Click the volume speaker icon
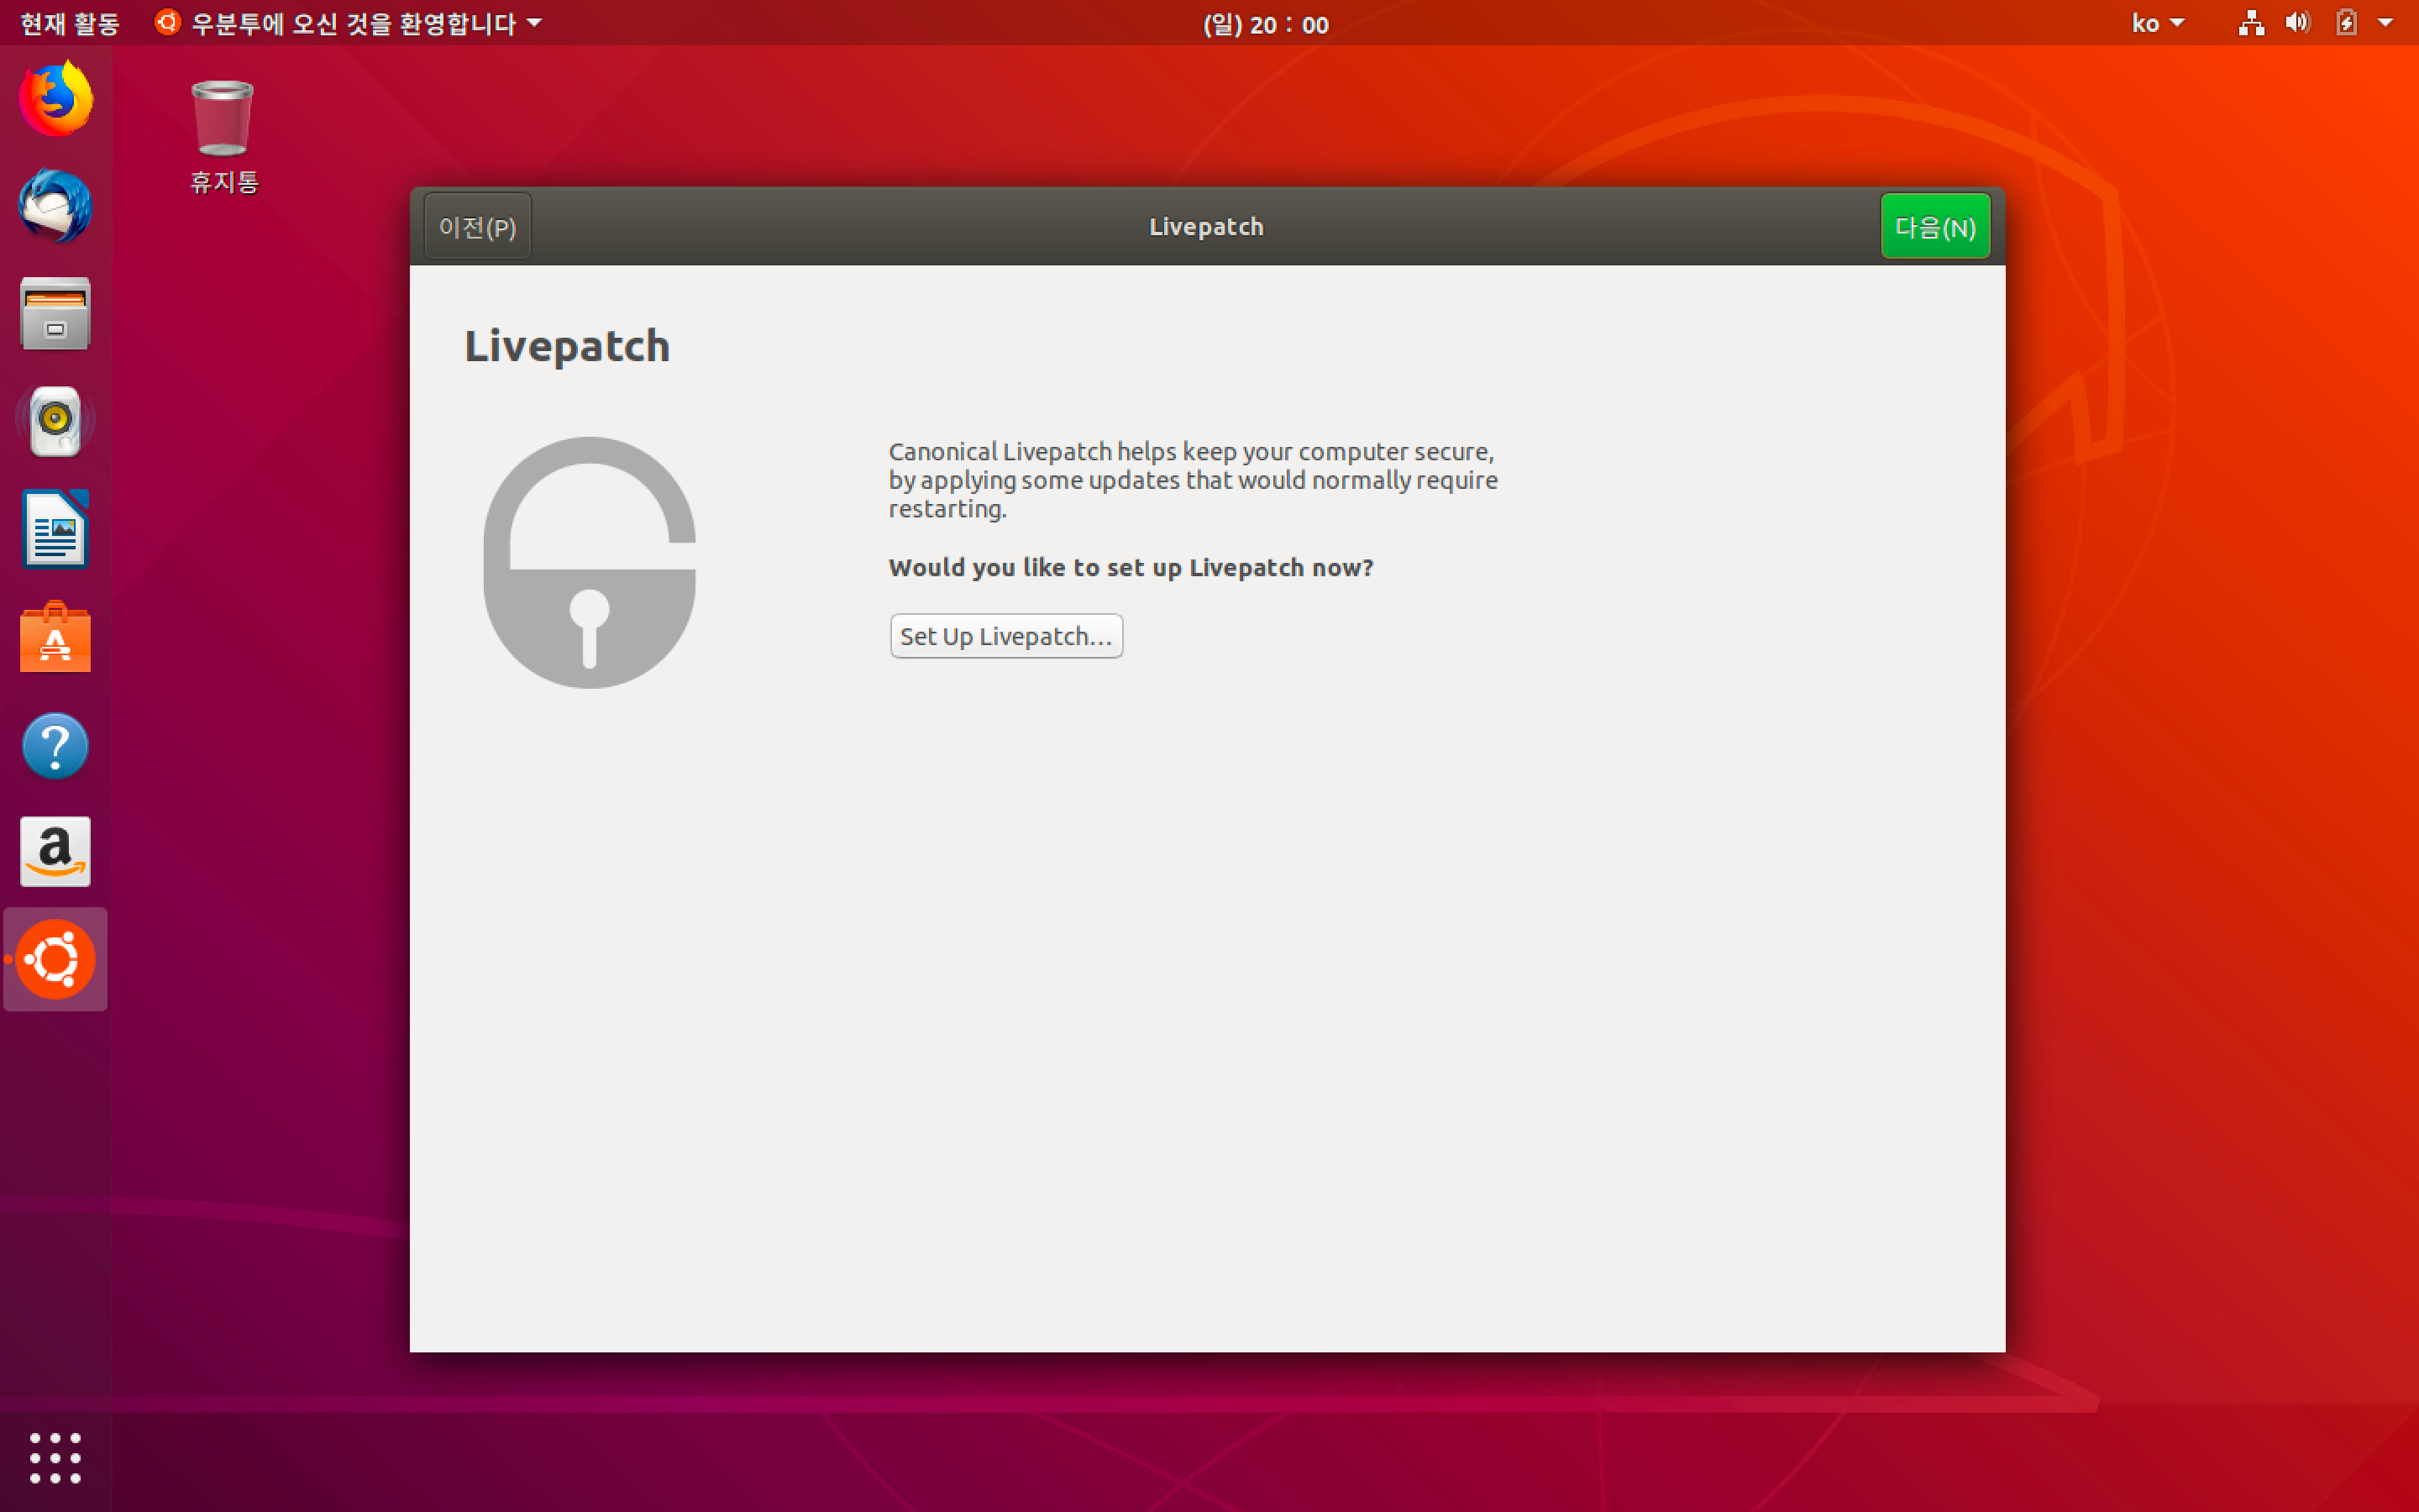 coord(2298,23)
